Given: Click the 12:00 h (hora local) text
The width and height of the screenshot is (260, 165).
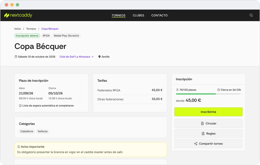Looking at the screenshot, I should [60, 99].
